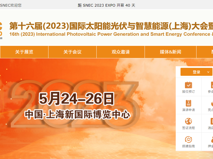Click the 搭建指南 setup guide icon
The height and width of the screenshot is (159, 213).
point(189,141)
